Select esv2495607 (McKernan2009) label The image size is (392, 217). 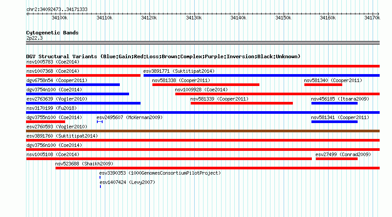pos(129,117)
